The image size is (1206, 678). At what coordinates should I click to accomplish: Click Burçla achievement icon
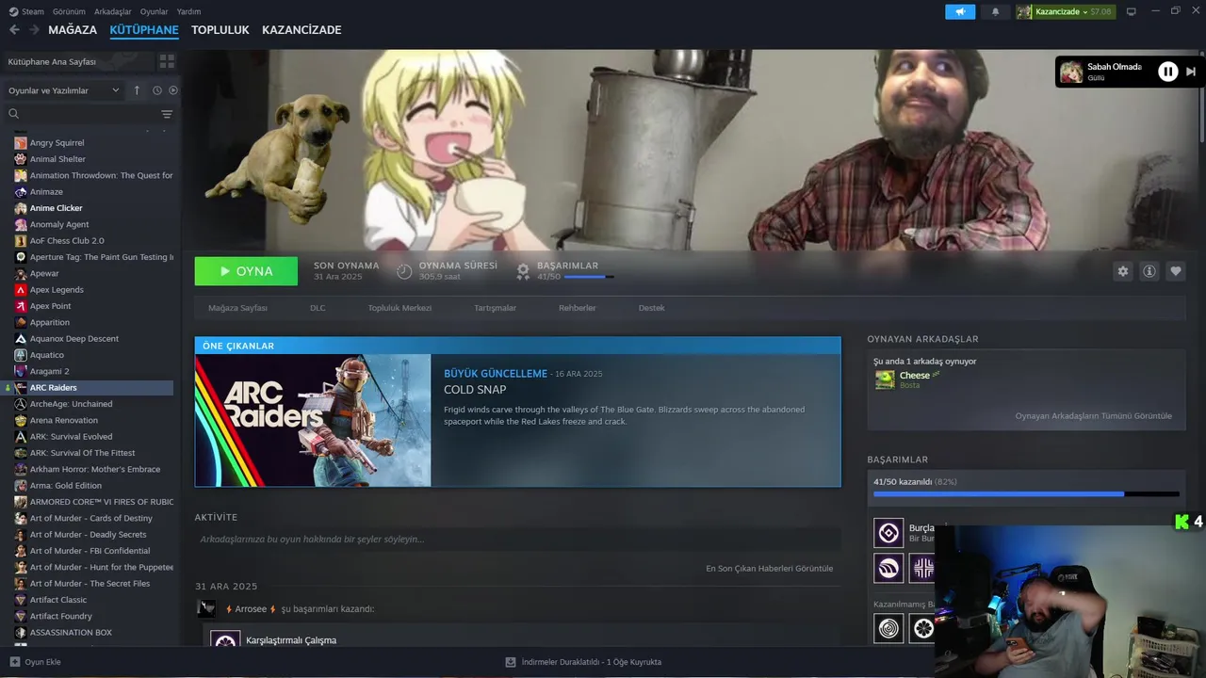pyautogui.click(x=888, y=534)
